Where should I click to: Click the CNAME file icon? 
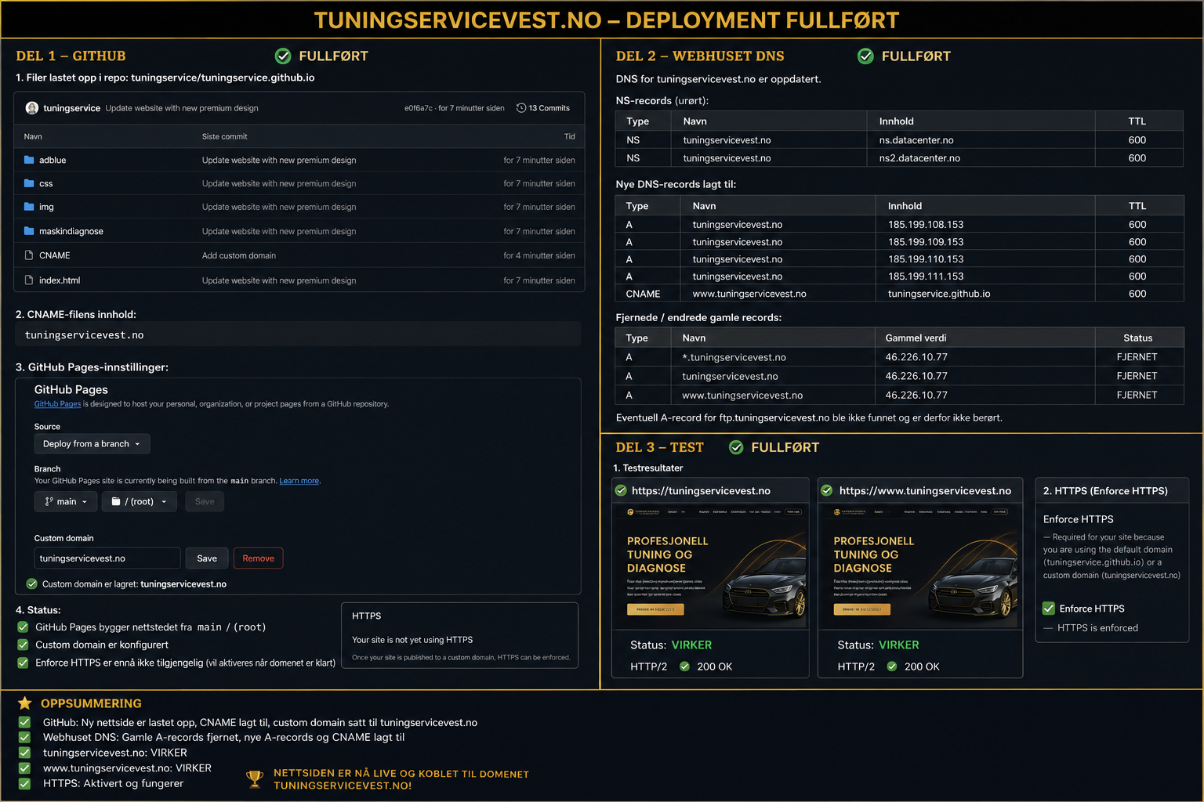point(29,255)
